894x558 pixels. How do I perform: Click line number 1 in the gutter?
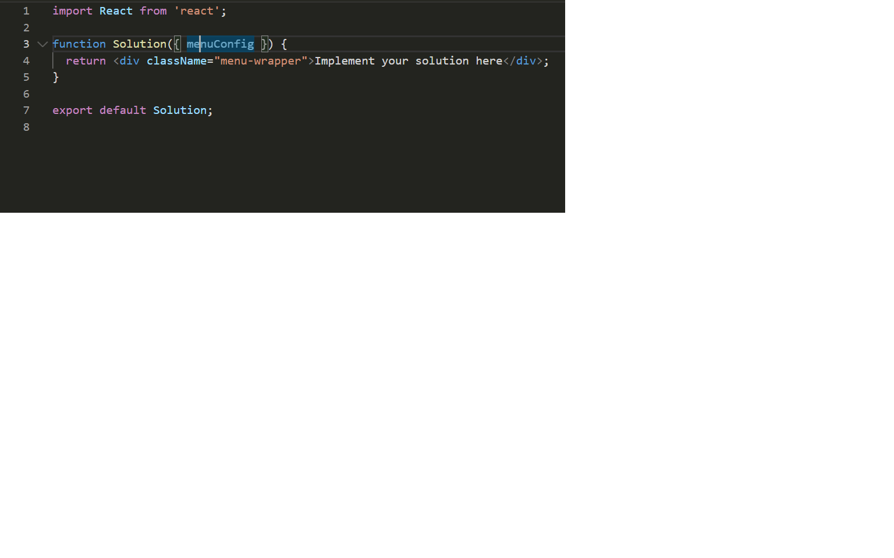26,10
